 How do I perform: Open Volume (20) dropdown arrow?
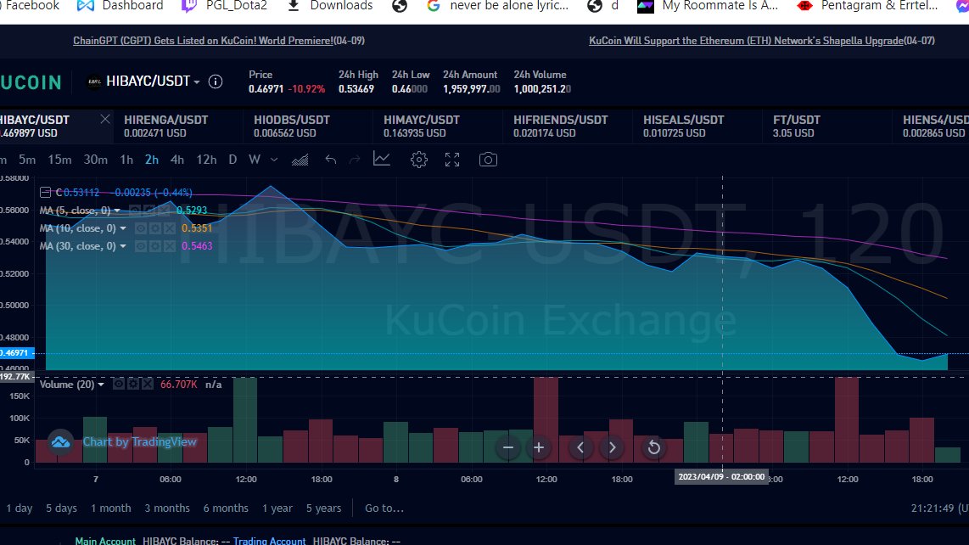click(101, 385)
